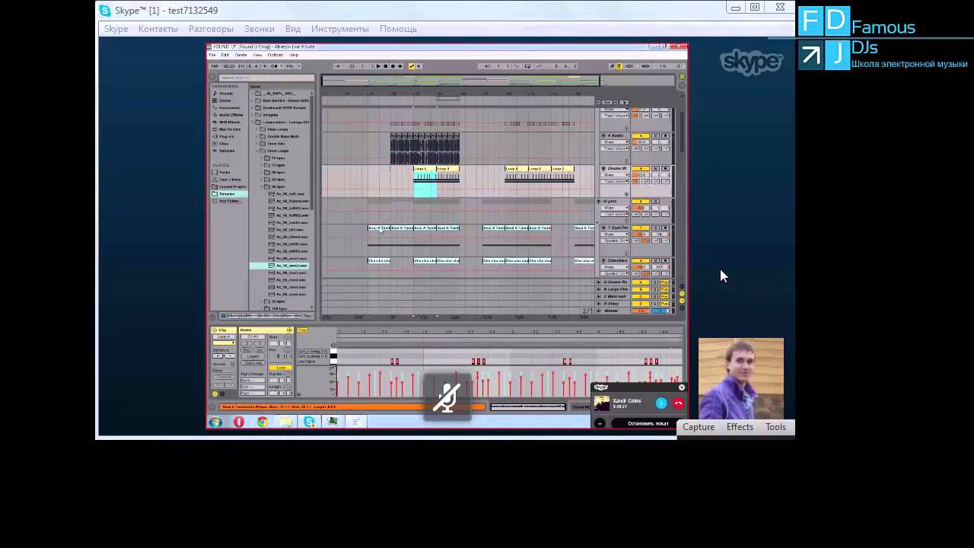The height and width of the screenshot is (548, 974).
Task: Collapse the Drum Loops folder arrow
Action: pyautogui.click(x=257, y=151)
